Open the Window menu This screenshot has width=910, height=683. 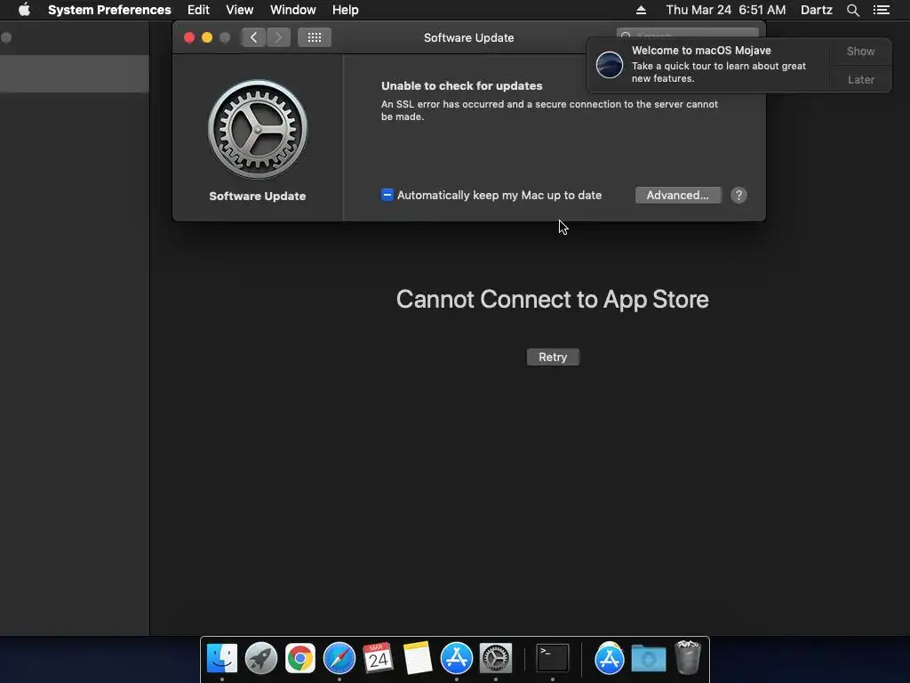[x=292, y=10]
